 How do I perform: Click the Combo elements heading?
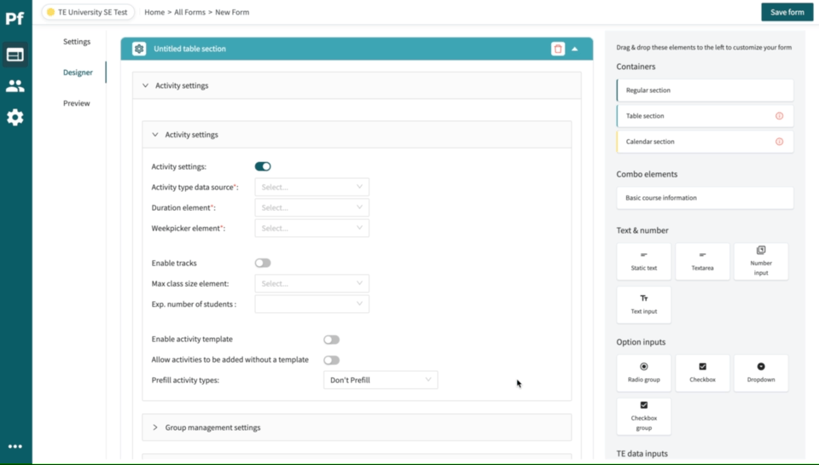647,174
